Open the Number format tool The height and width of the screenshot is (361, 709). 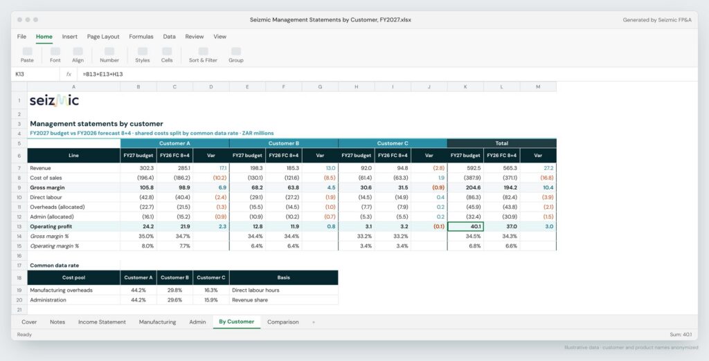(109, 55)
